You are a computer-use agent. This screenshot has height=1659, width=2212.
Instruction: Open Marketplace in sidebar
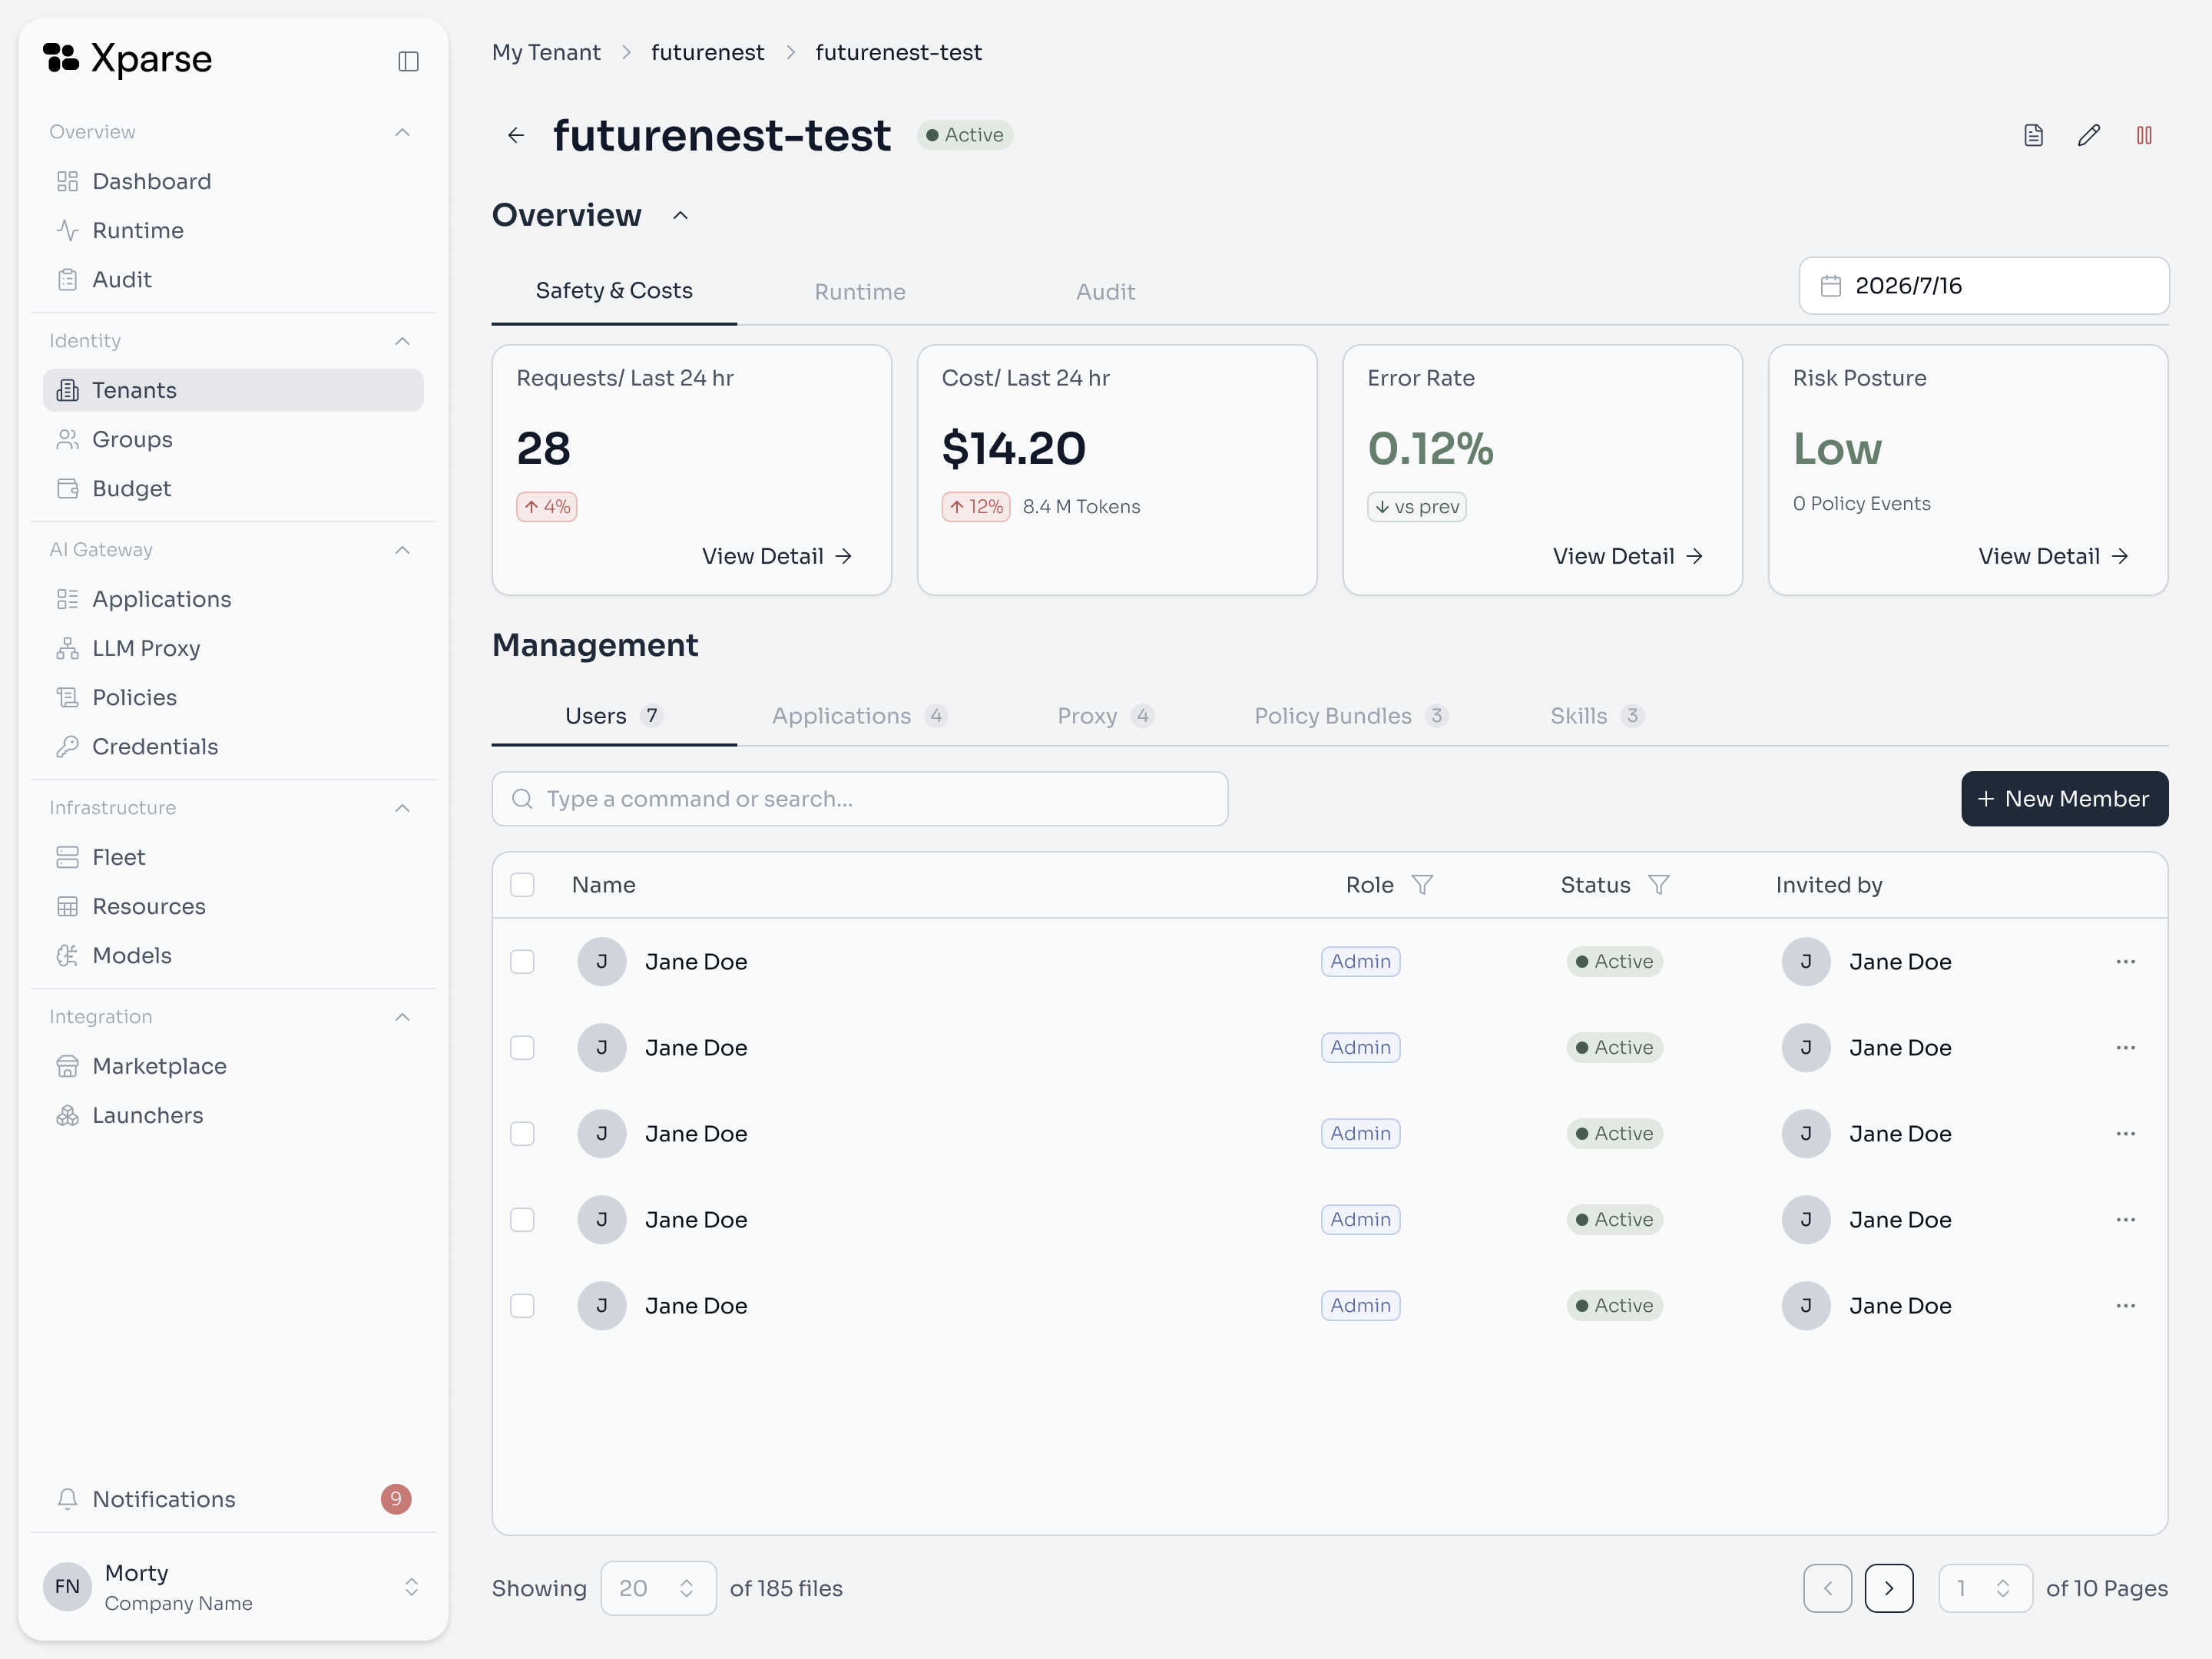pos(233,1066)
